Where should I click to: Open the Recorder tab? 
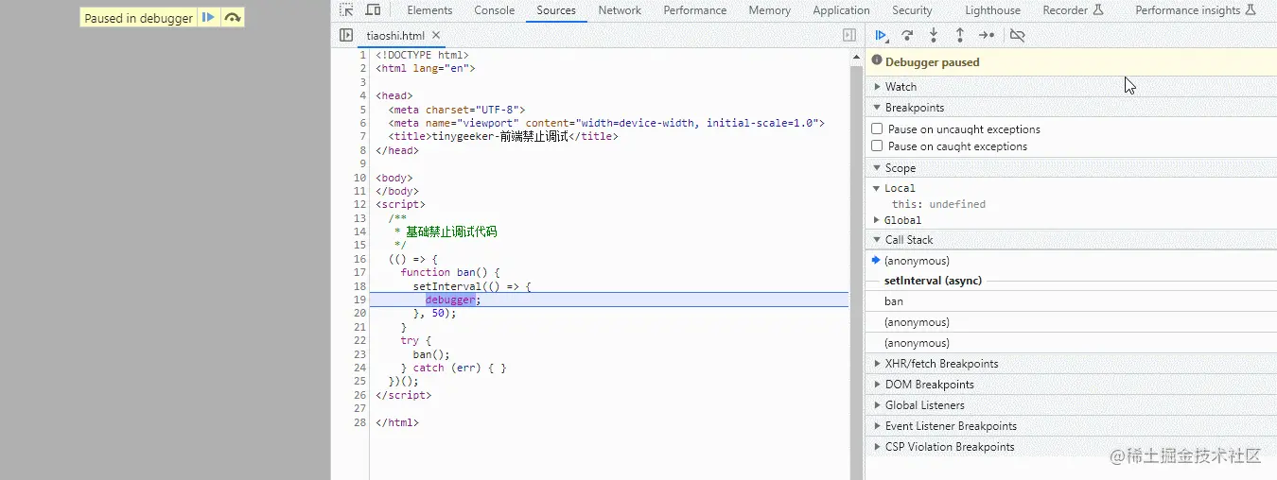tap(1073, 10)
